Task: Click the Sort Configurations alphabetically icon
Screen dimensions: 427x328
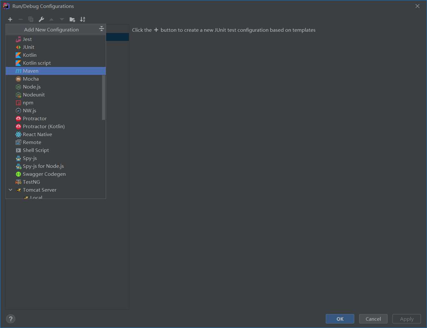Action: tap(83, 19)
